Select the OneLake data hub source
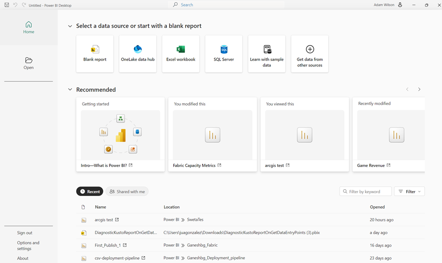This screenshot has width=442, height=263. (137, 54)
